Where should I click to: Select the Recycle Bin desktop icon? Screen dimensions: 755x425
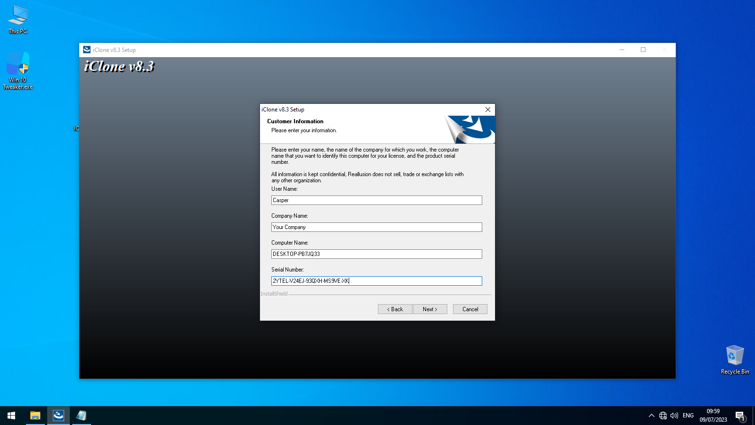(735, 360)
